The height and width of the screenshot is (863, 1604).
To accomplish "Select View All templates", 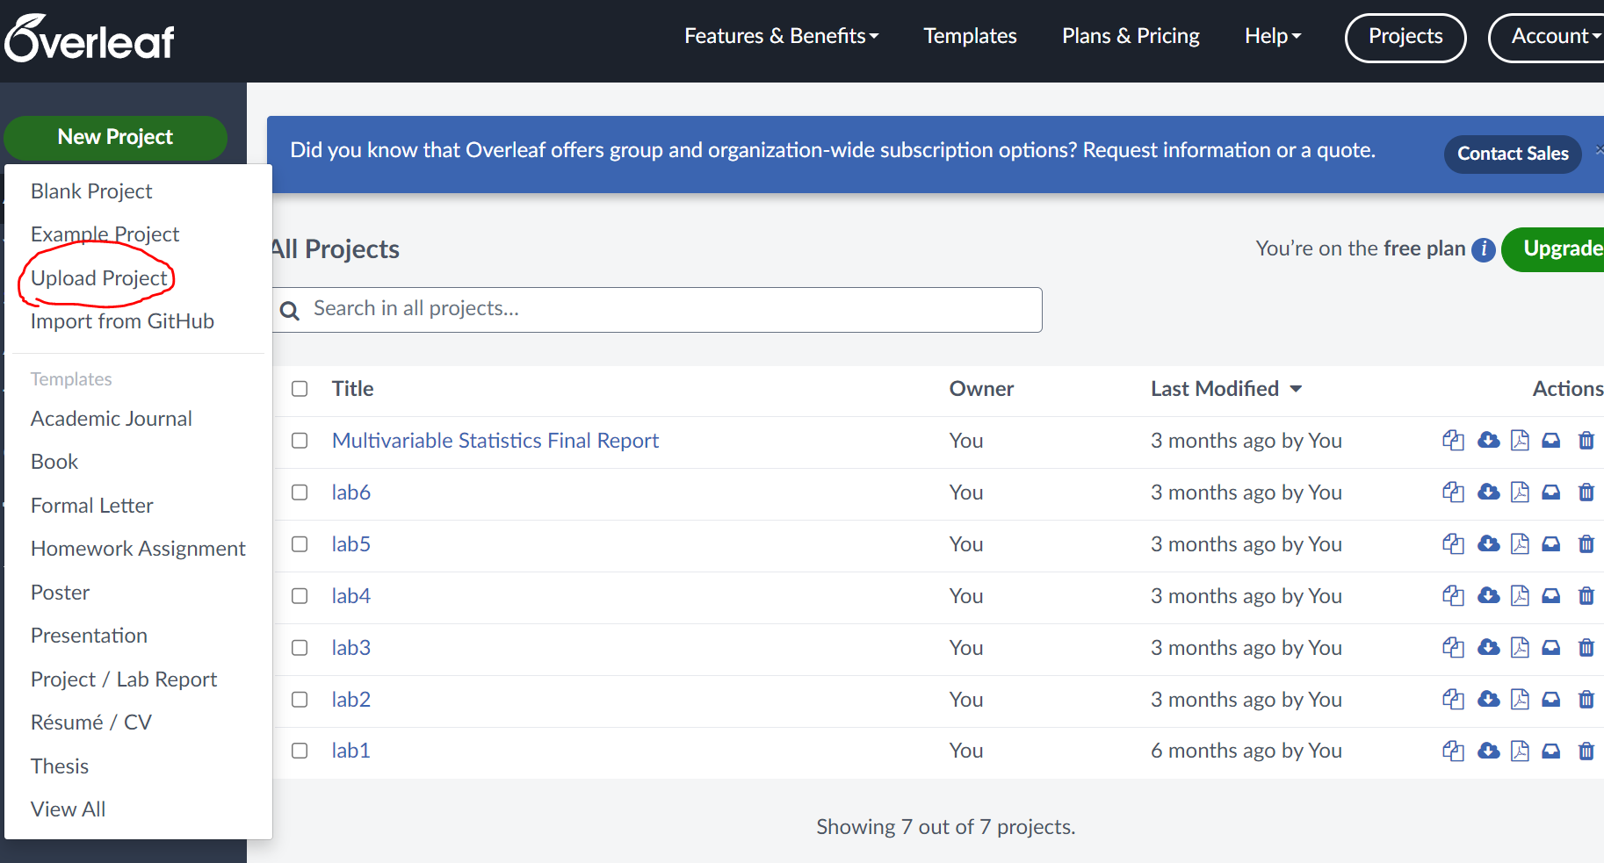I will click(x=68, y=809).
